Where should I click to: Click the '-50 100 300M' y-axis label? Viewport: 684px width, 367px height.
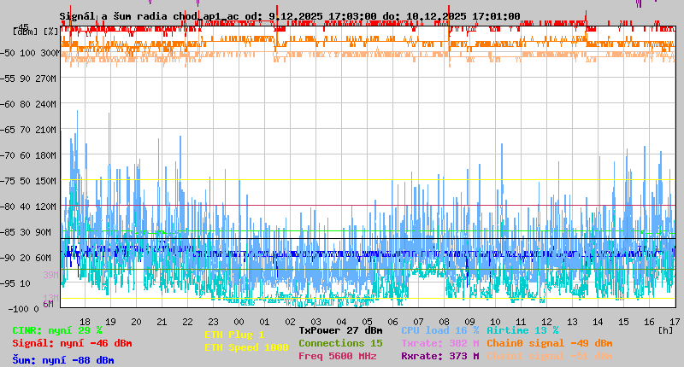tap(29, 53)
